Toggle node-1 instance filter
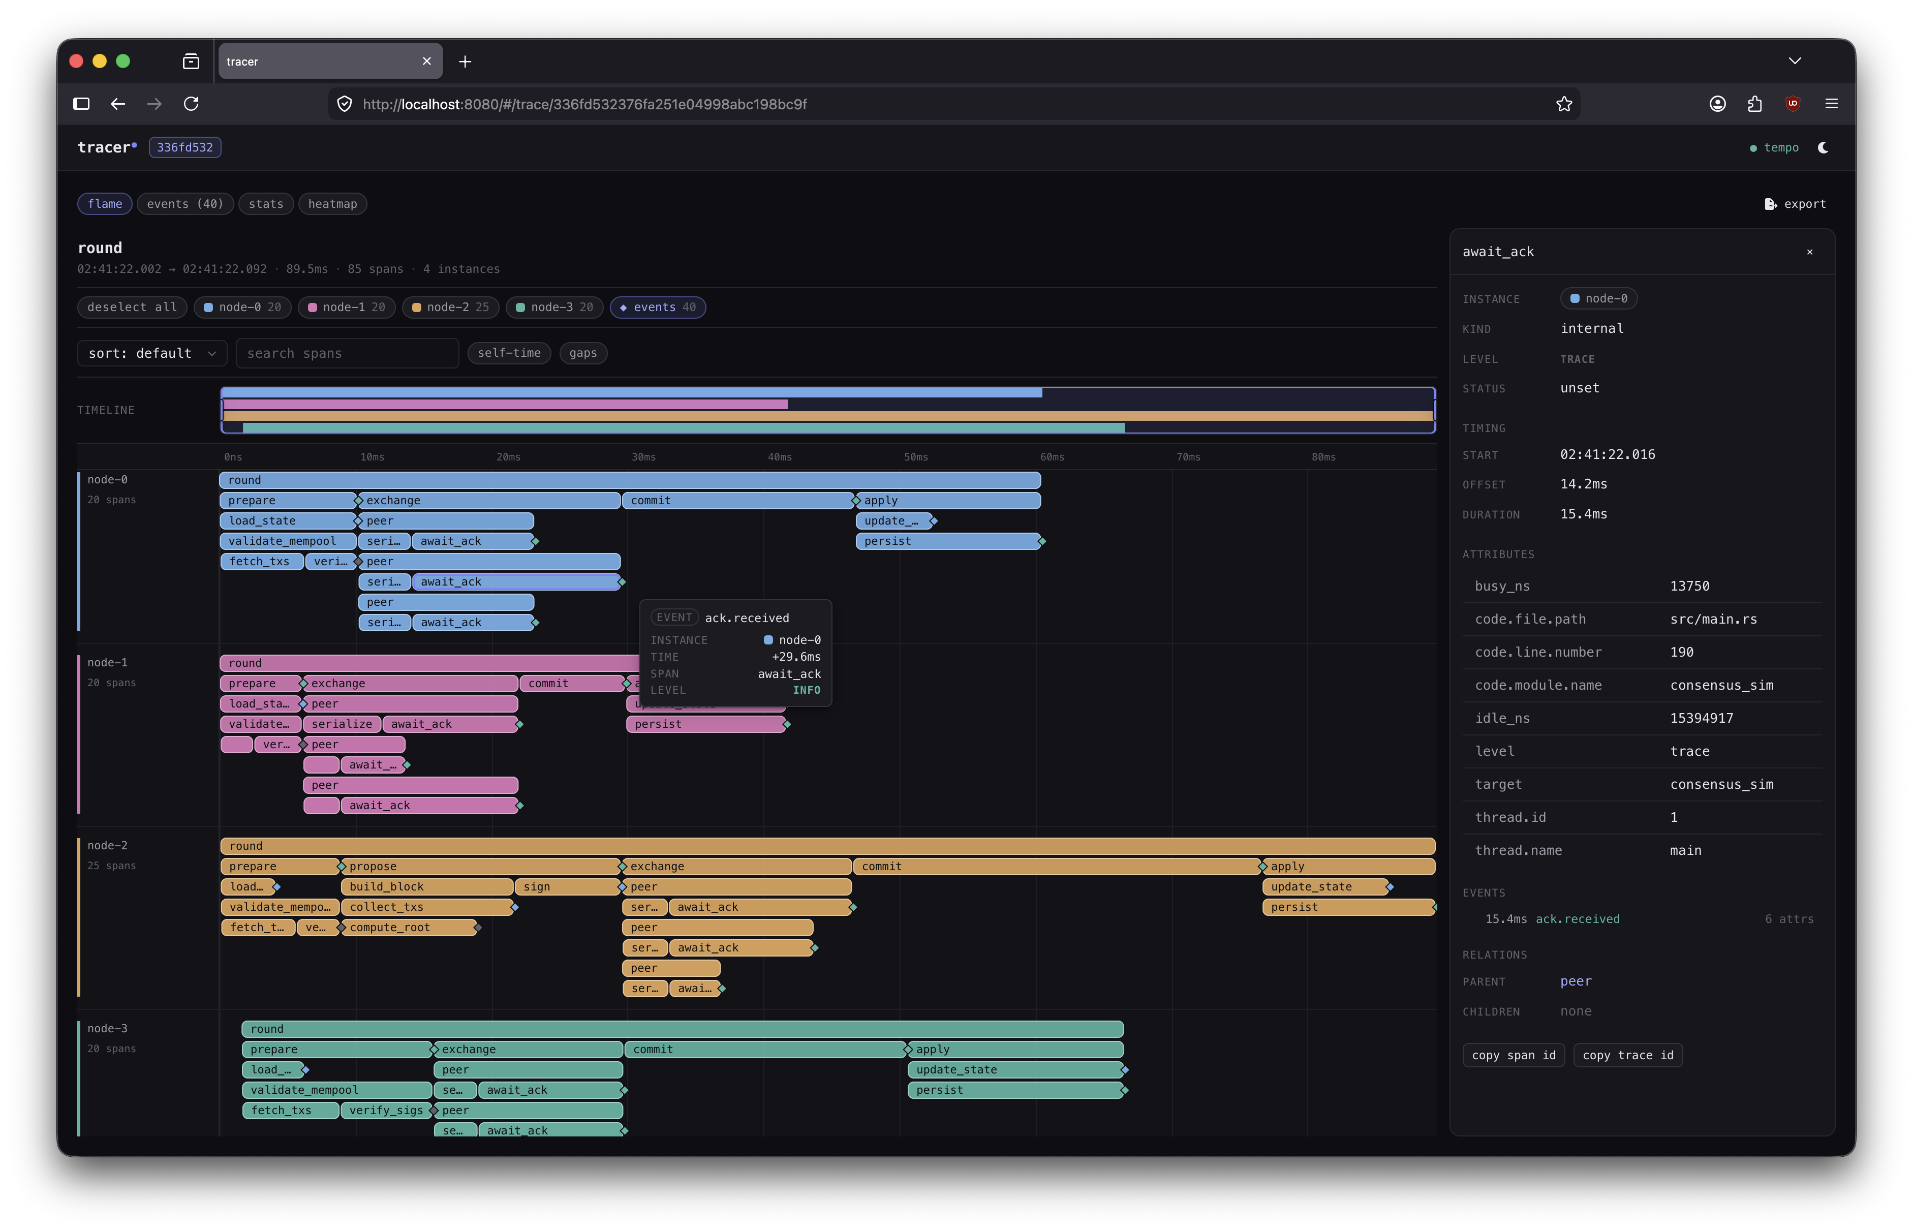This screenshot has width=1913, height=1232. point(346,307)
